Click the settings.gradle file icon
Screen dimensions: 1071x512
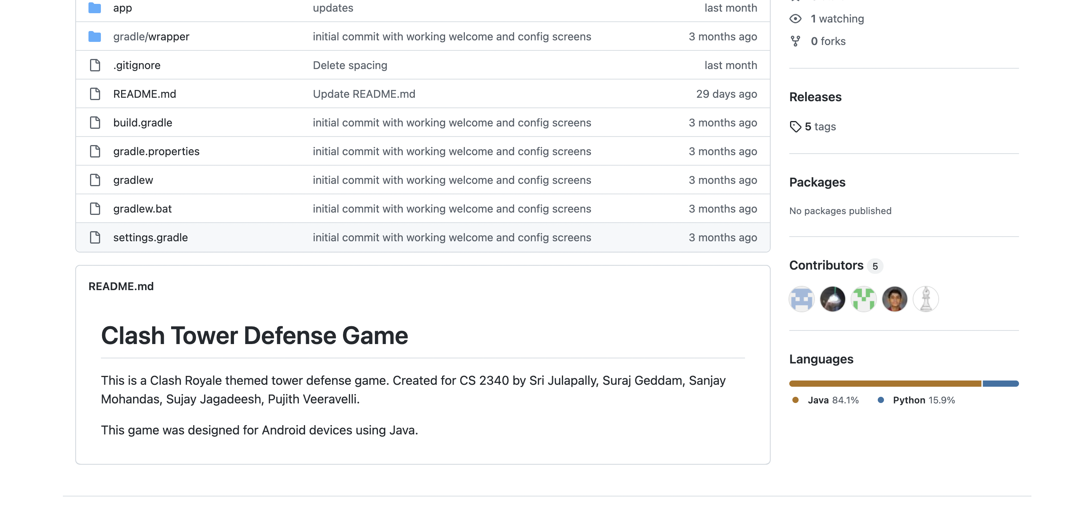point(95,237)
